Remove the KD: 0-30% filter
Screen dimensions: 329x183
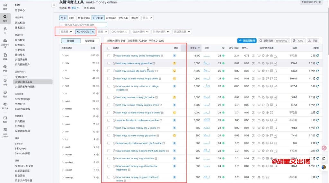[93, 32]
